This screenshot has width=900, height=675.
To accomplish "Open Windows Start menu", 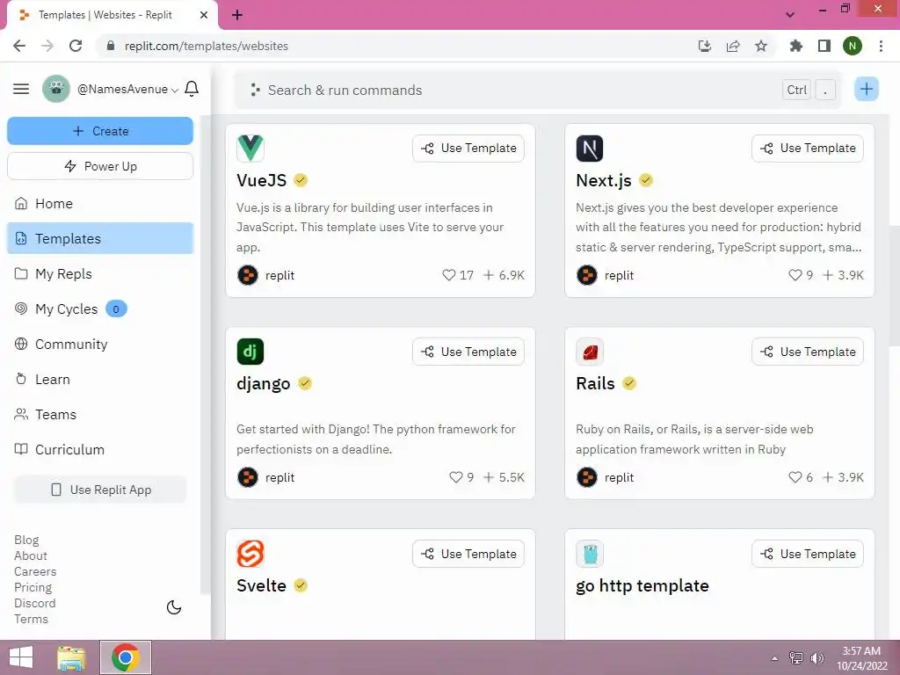I will [21, 657].
